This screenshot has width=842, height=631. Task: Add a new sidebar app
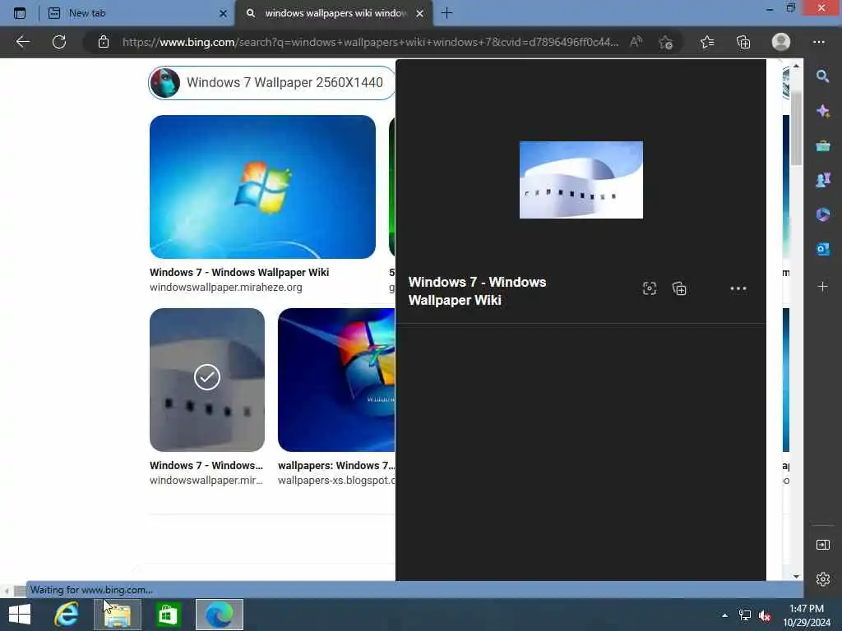[822, 287]
